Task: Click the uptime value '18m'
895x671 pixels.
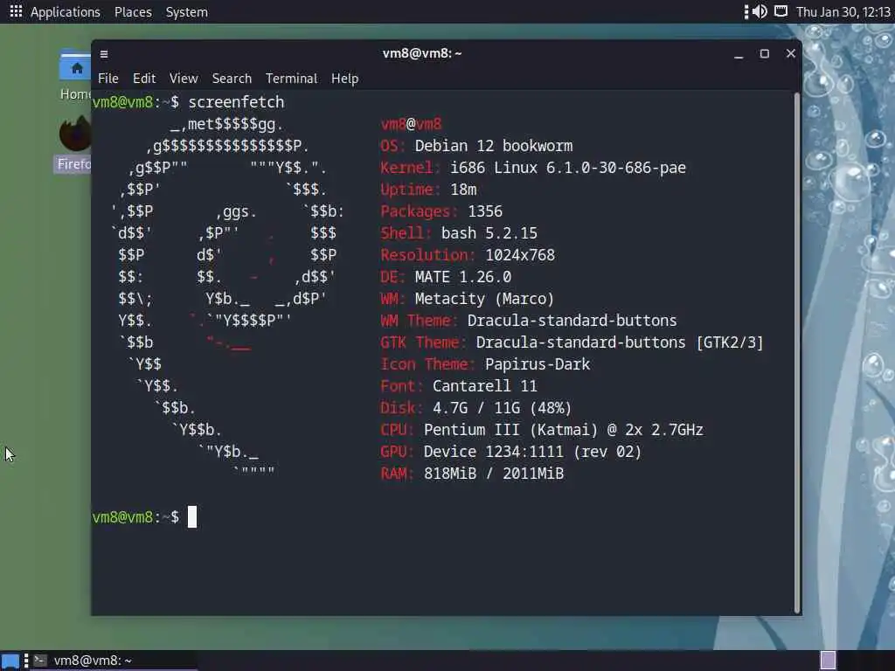Action: click(x=463, y=190)
